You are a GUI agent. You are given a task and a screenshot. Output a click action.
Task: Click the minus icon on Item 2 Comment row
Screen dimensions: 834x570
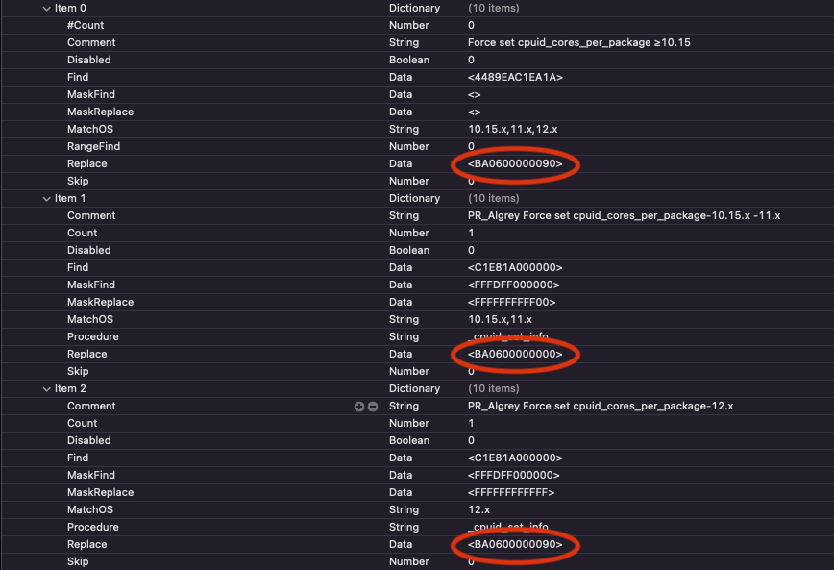[373, 407]
